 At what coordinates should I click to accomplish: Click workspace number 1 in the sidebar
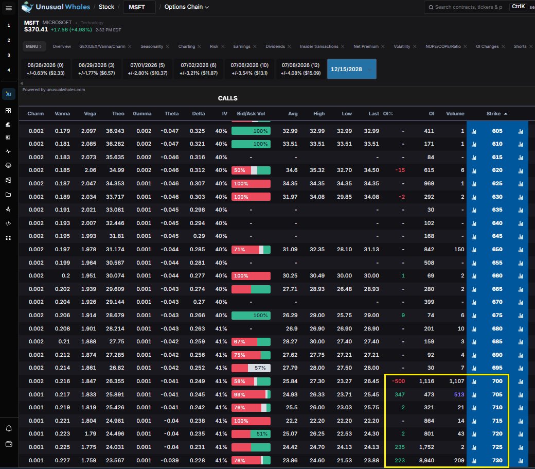point(9,25)
